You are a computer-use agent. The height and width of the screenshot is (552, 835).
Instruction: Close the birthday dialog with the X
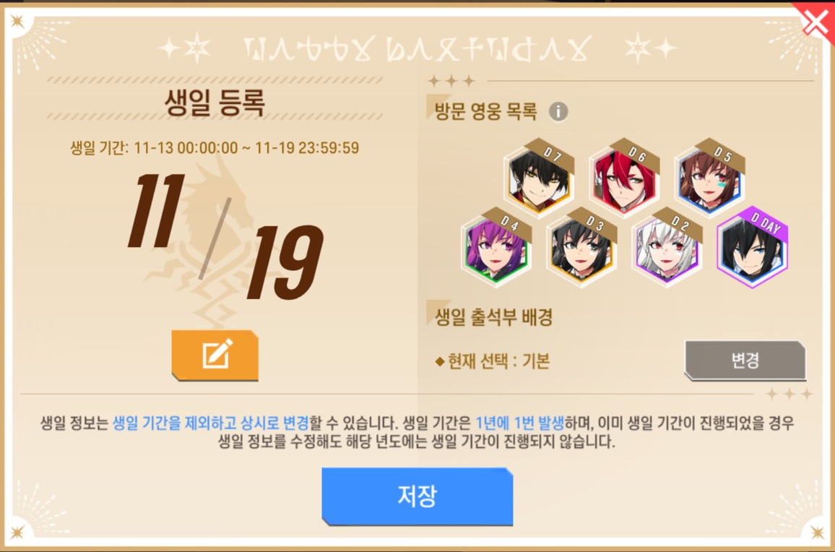[x=815, y=22]
